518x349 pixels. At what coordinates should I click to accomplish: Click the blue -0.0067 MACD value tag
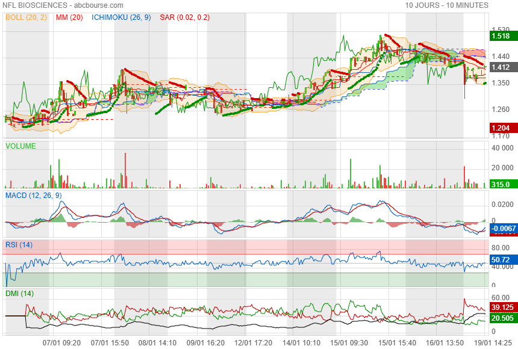502,229
